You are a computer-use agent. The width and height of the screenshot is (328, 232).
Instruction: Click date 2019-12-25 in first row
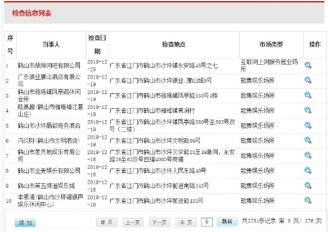pos(97,65)
